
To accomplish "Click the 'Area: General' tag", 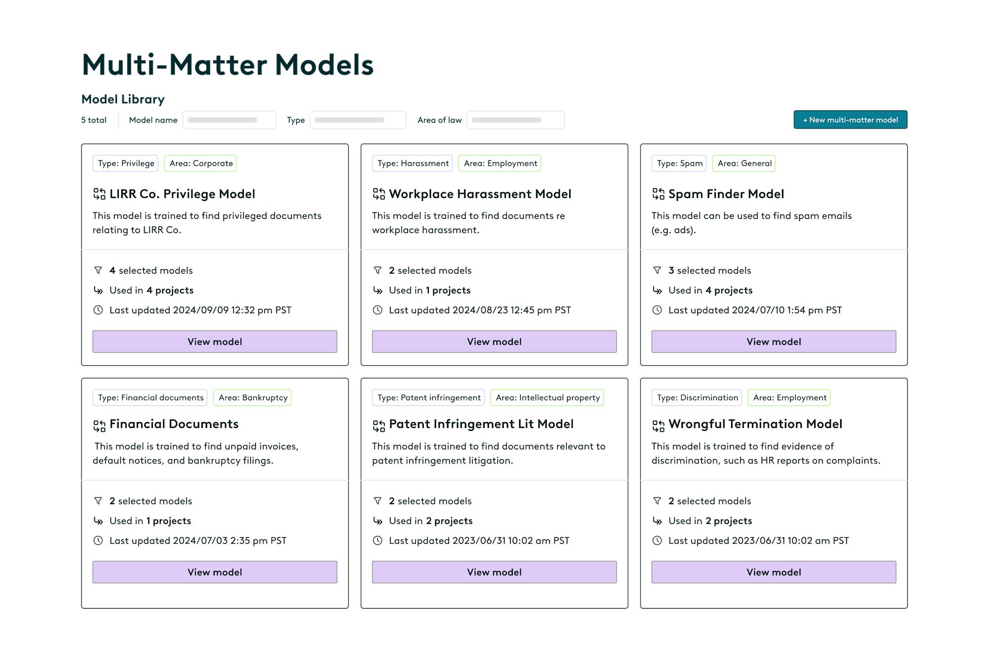I will tap(744, 163).
